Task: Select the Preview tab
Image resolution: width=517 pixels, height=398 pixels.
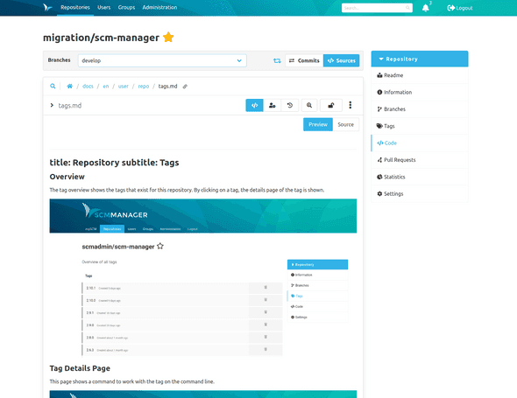Action: [x=318, y=124]
